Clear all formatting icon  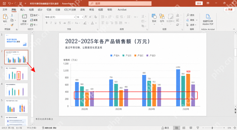tap(95, 17)
